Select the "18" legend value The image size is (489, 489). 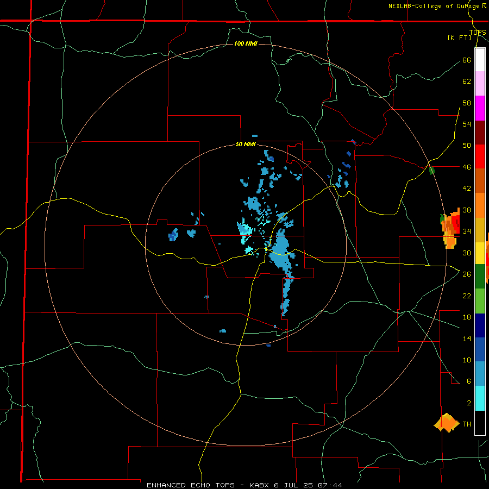pyautogui.click(x=467, y=317)
